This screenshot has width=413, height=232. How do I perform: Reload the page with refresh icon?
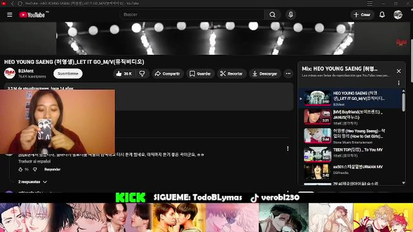(x=20, y=3)
